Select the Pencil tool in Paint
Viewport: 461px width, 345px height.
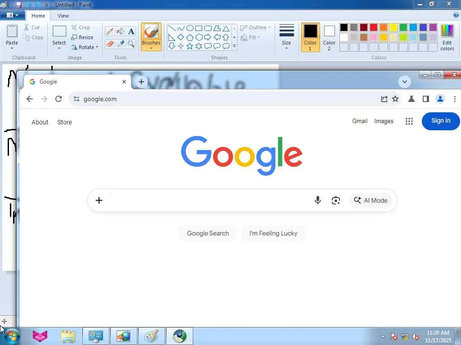click(110, 31)
